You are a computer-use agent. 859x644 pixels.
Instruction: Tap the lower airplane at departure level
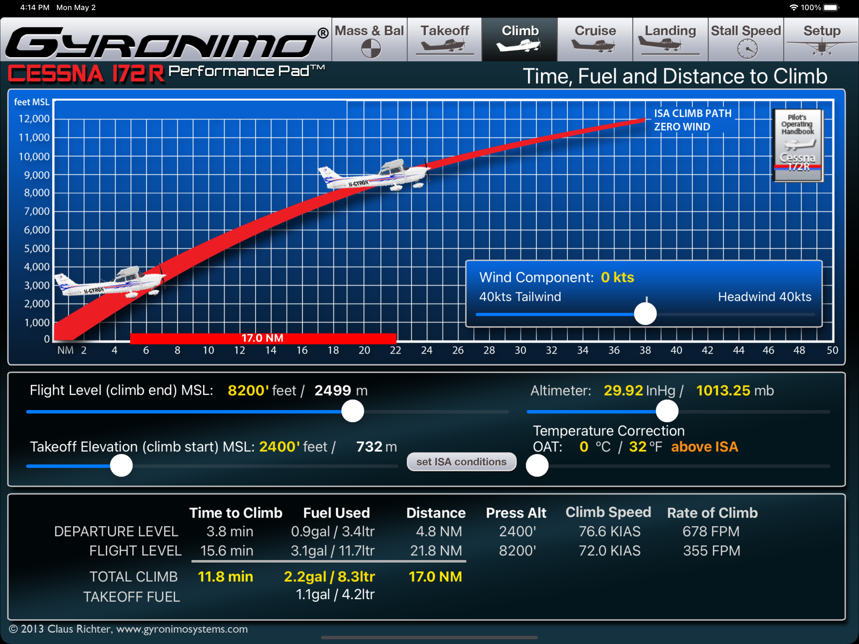[109, 282]
